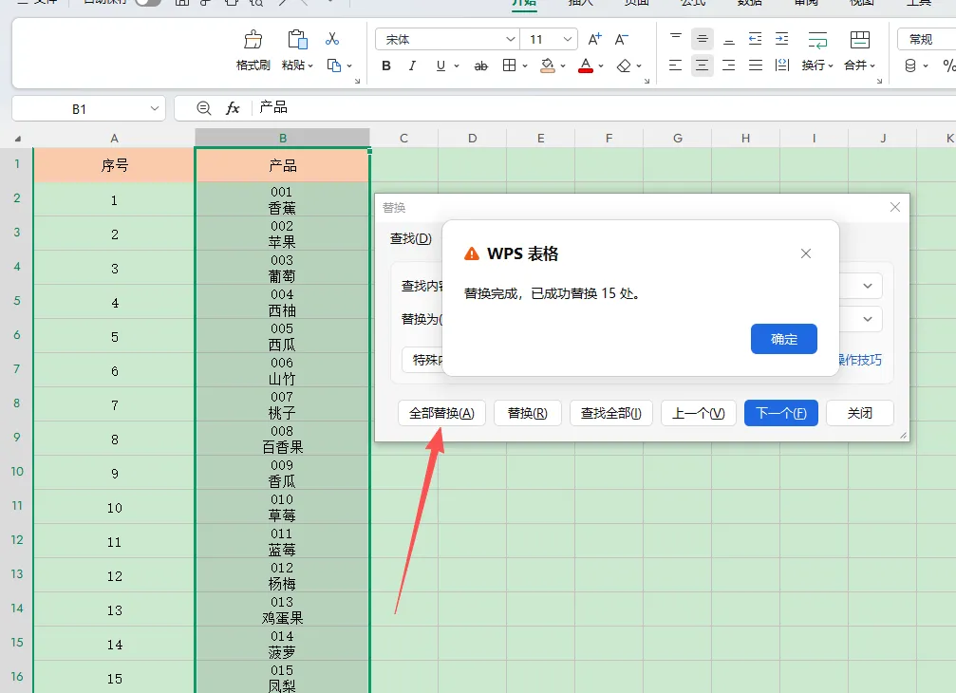Open the 常规 number format dropdown
The width and height of the screenshot is (956, 693).
pyautogui.click(x=927, y=40)
